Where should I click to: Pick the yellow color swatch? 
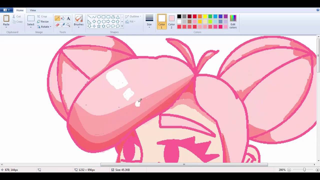205,16
